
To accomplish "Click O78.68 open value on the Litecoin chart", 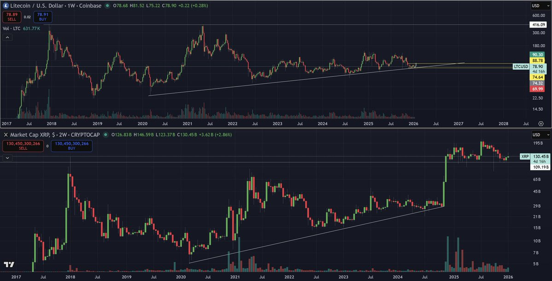I will (121, 6).
